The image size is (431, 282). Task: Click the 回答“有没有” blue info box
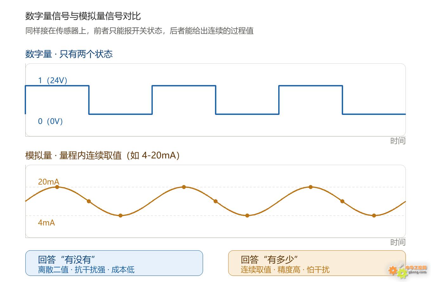point(114,263)
